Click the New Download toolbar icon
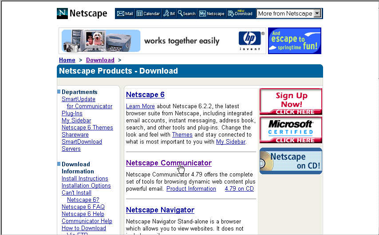 point(240,14)
